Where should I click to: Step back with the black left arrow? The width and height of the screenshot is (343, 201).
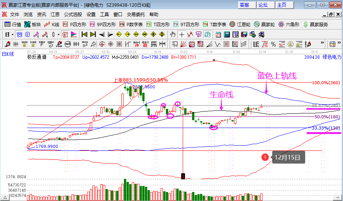point(102,34)
